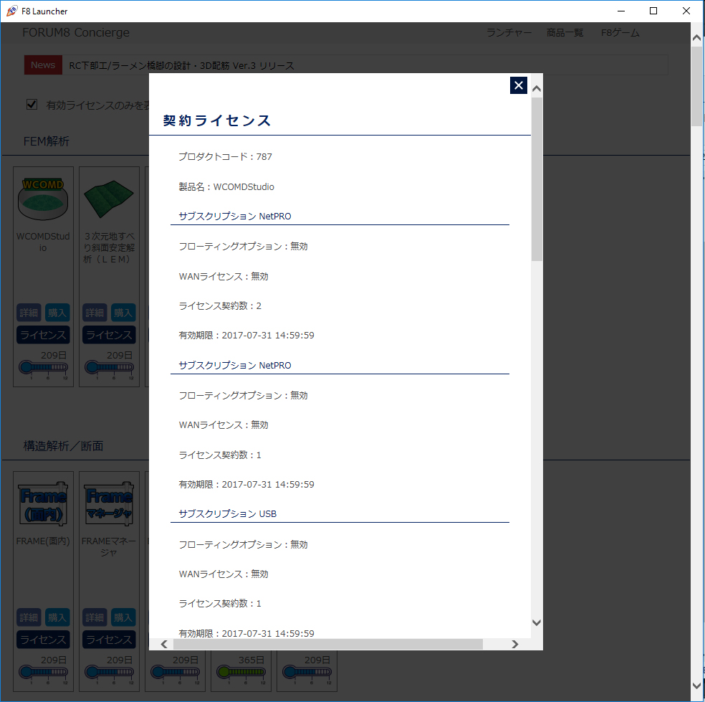Click the red News label
The image size is (705, 702).
pyautogui.click(x=43, y=65)
